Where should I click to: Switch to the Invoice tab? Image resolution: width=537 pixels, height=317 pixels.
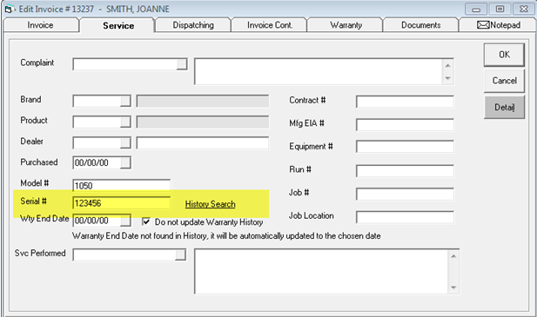coord(40,25)
